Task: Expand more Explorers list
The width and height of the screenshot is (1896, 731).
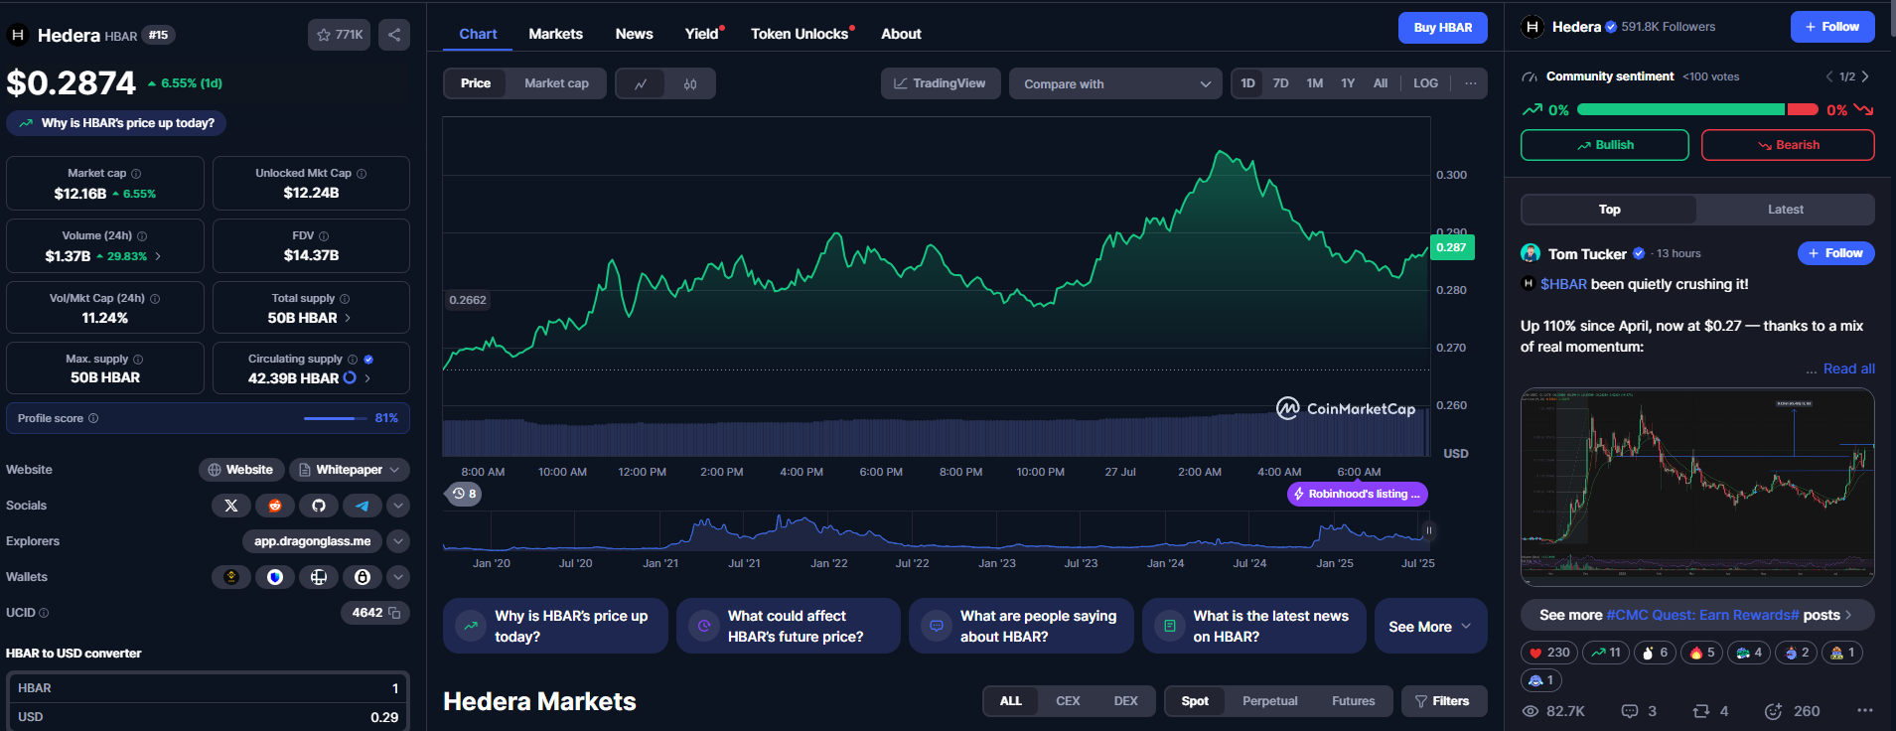Action: (397, 541)
